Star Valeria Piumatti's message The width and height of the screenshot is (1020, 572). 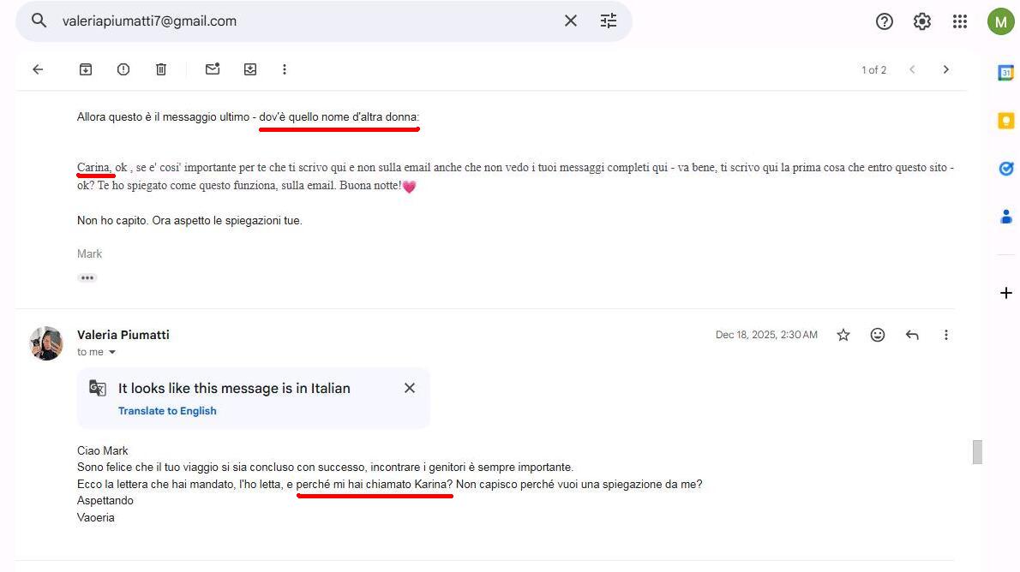[843, 335]
